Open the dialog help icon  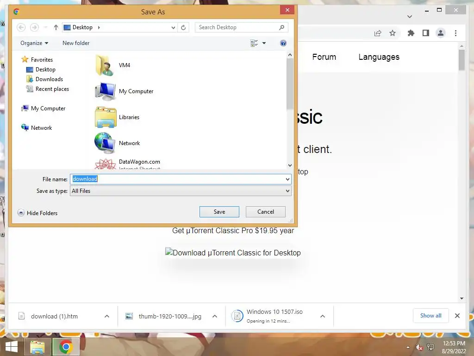[283, 43]
